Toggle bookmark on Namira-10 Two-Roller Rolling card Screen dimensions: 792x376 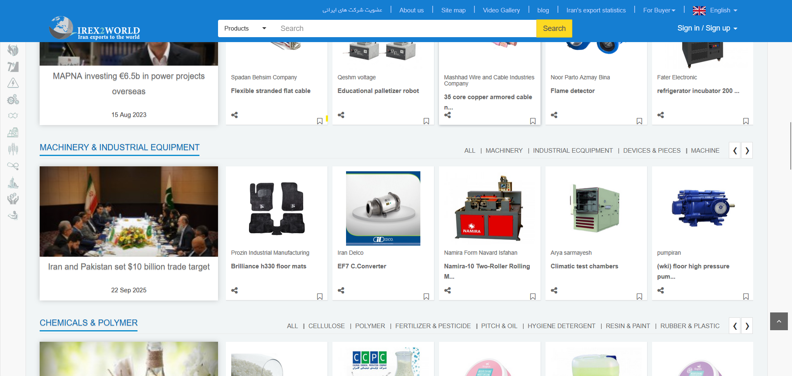[x=533, y=297]
